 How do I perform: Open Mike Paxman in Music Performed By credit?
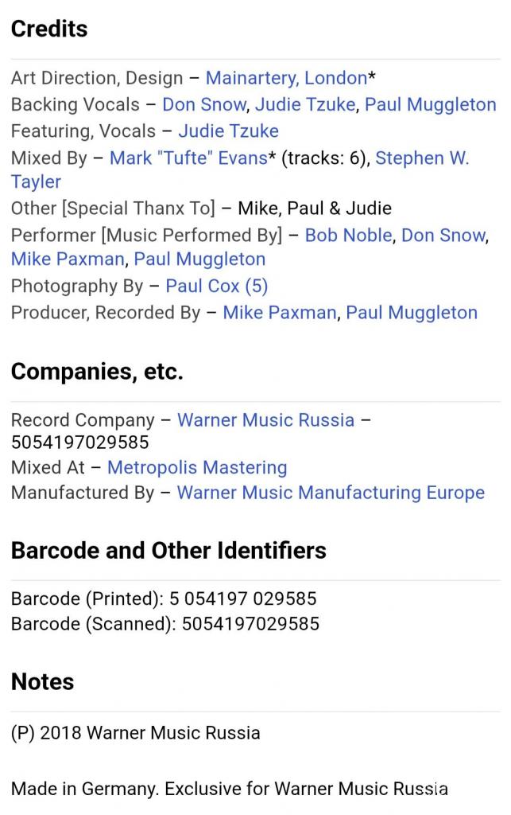point(68,259)
